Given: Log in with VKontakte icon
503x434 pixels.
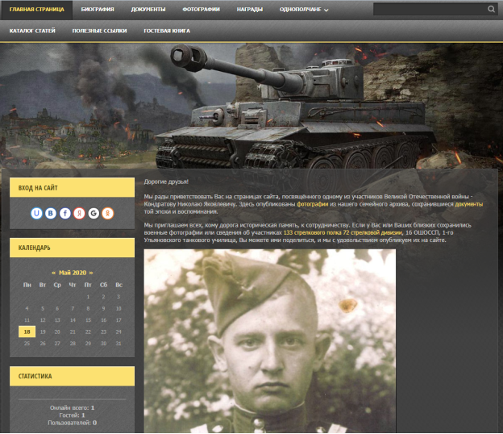Looking at the screenshot, I should 51,213.
